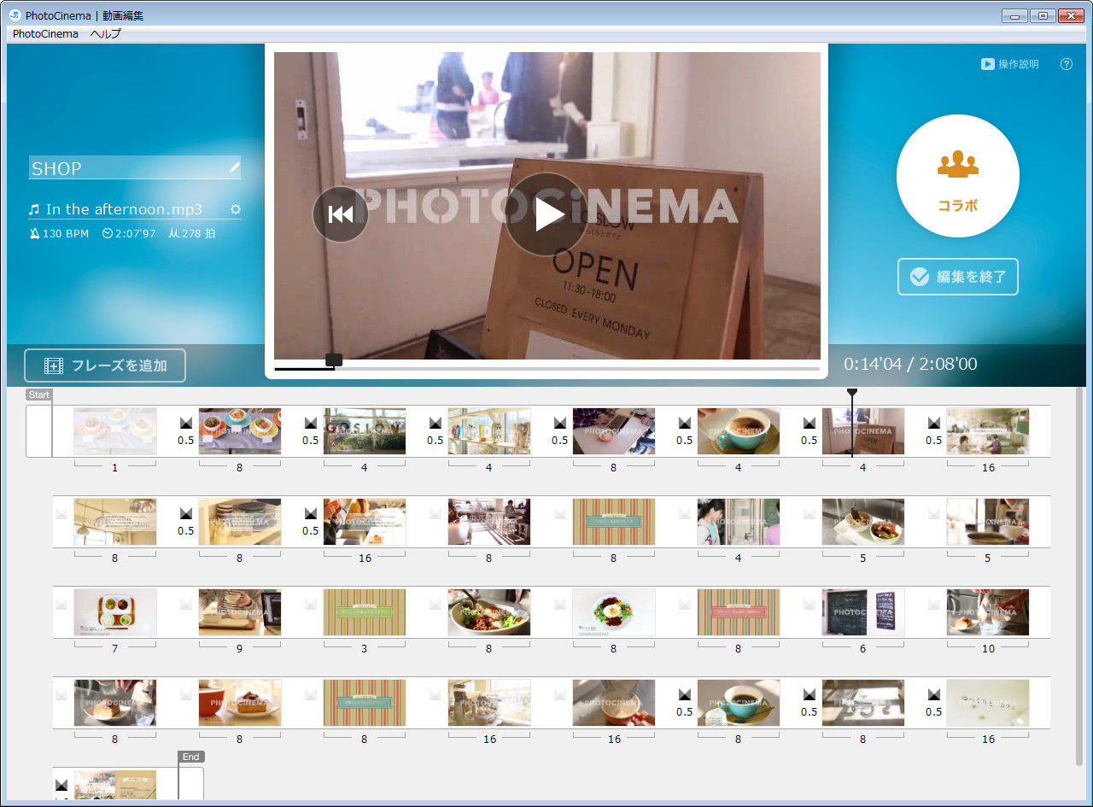Click the vertical scrollbar of the timeline
This screenshot has height=807, width=1093.
tap(1079, 576)
